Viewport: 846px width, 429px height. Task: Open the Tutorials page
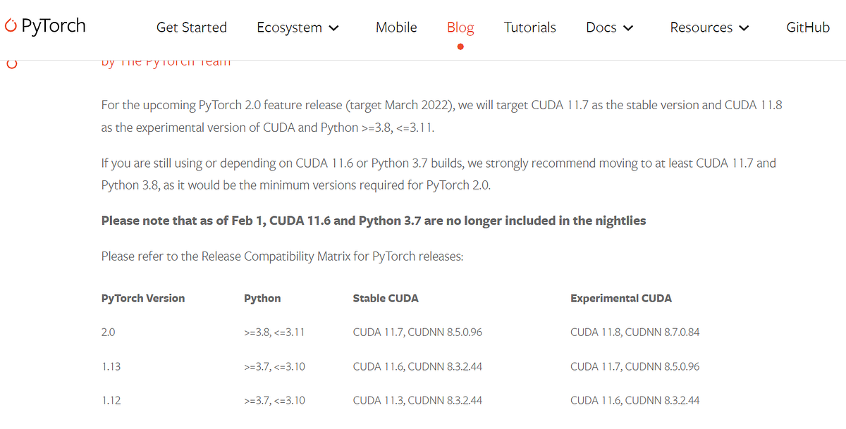point(530,27)
